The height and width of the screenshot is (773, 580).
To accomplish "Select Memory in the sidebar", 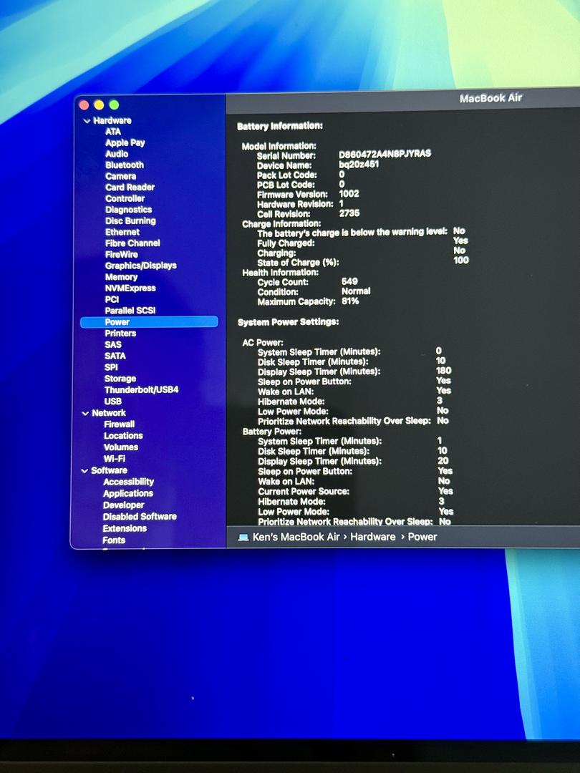I will click(121, 277).
